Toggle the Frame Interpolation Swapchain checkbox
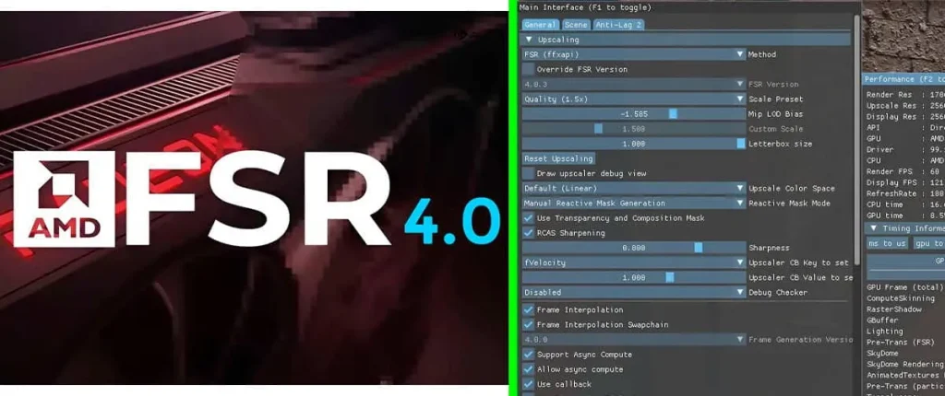The height and width of the screenshot is (396, 945). coord(528,324)
